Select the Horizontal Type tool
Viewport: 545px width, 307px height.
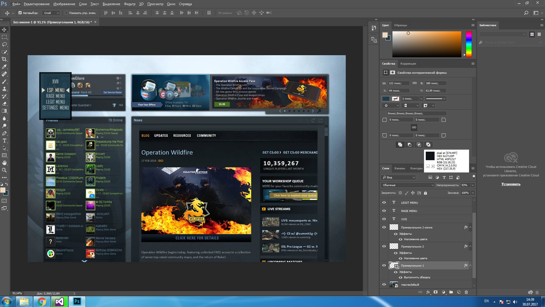coord(4,141)
